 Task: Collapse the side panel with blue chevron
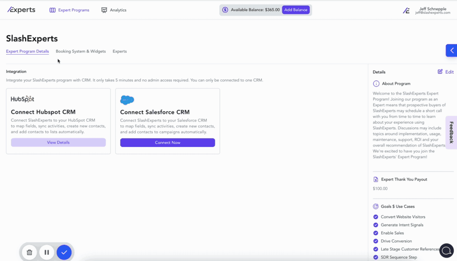(451, 50)
